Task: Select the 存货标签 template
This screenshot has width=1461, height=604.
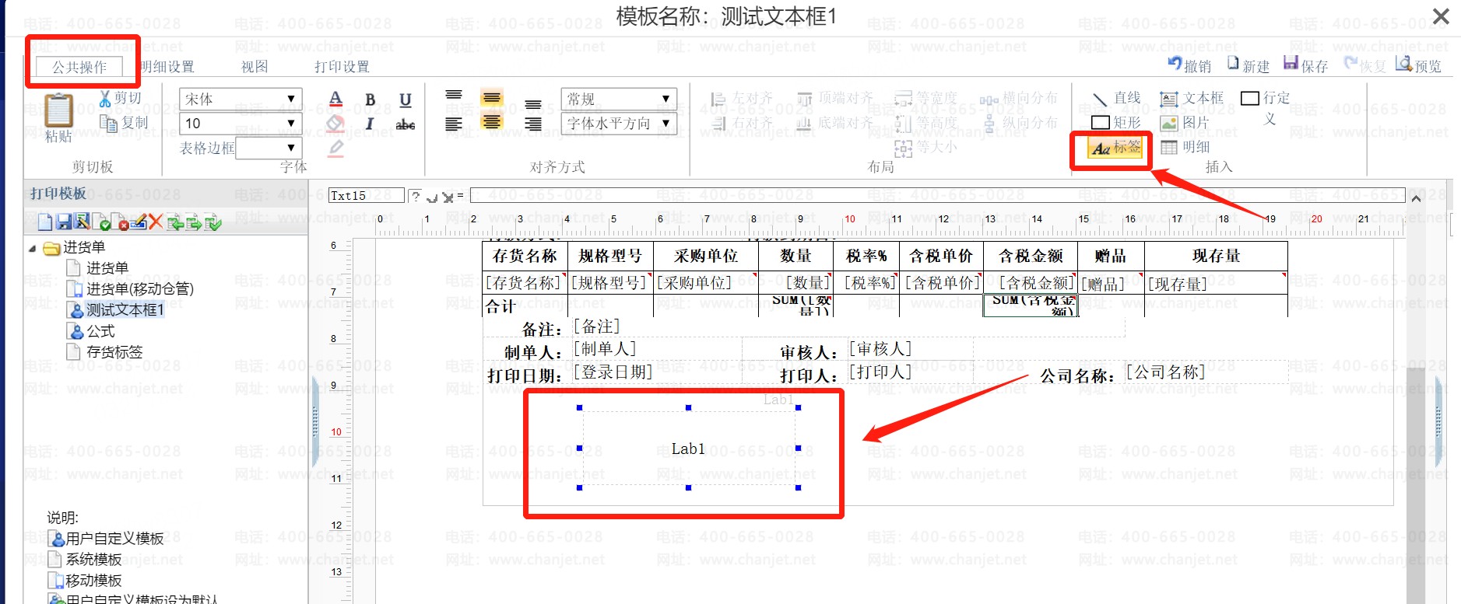Action: coord(114,352)
